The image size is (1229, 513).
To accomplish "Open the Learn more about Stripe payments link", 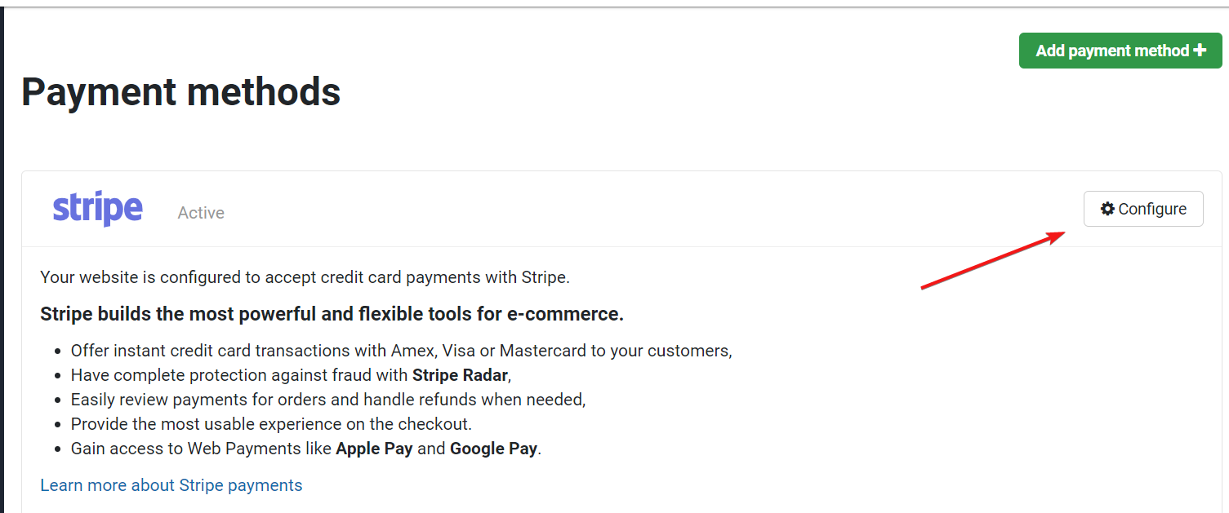I will tap(171, 485).
